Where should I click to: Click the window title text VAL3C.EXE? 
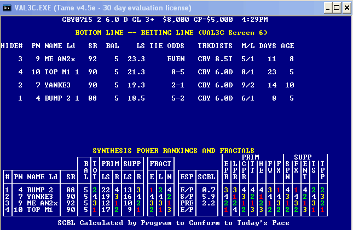coord(33,8)
